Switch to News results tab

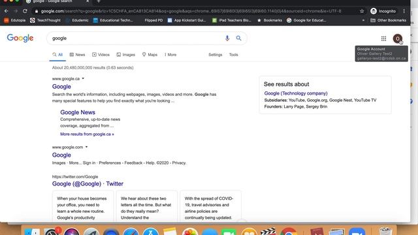point(77,55)
